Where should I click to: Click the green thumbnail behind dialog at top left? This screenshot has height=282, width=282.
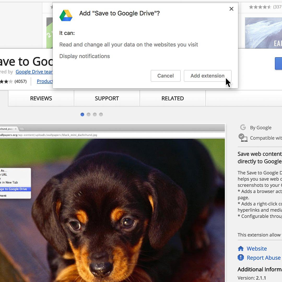(49, 33)
